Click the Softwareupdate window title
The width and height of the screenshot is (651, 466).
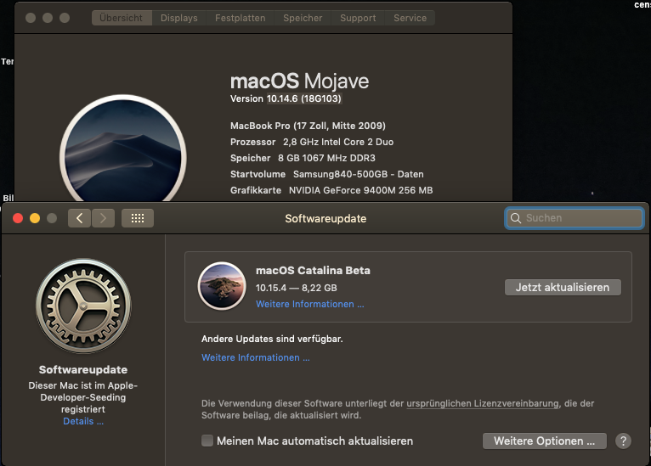[x=325, y=218]
